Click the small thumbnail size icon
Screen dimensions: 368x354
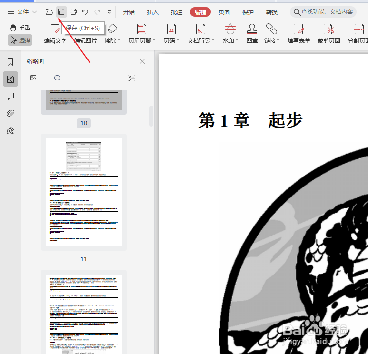click(33, 78)
